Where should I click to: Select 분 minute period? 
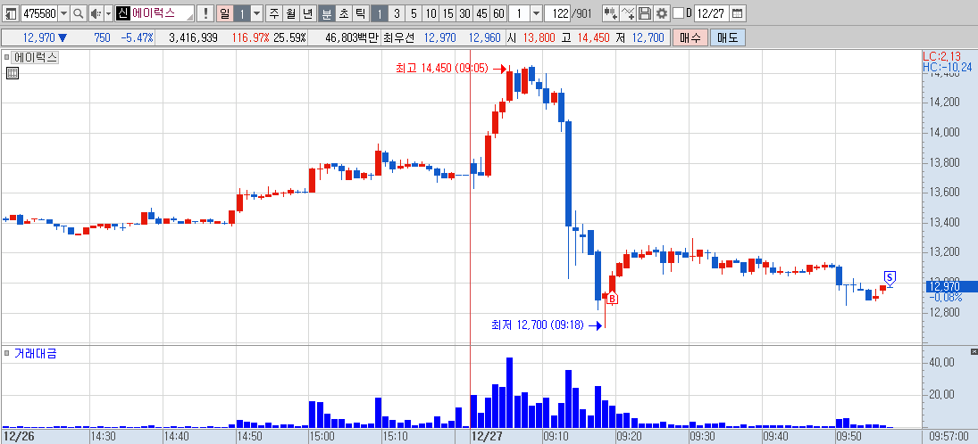point(326,13)
